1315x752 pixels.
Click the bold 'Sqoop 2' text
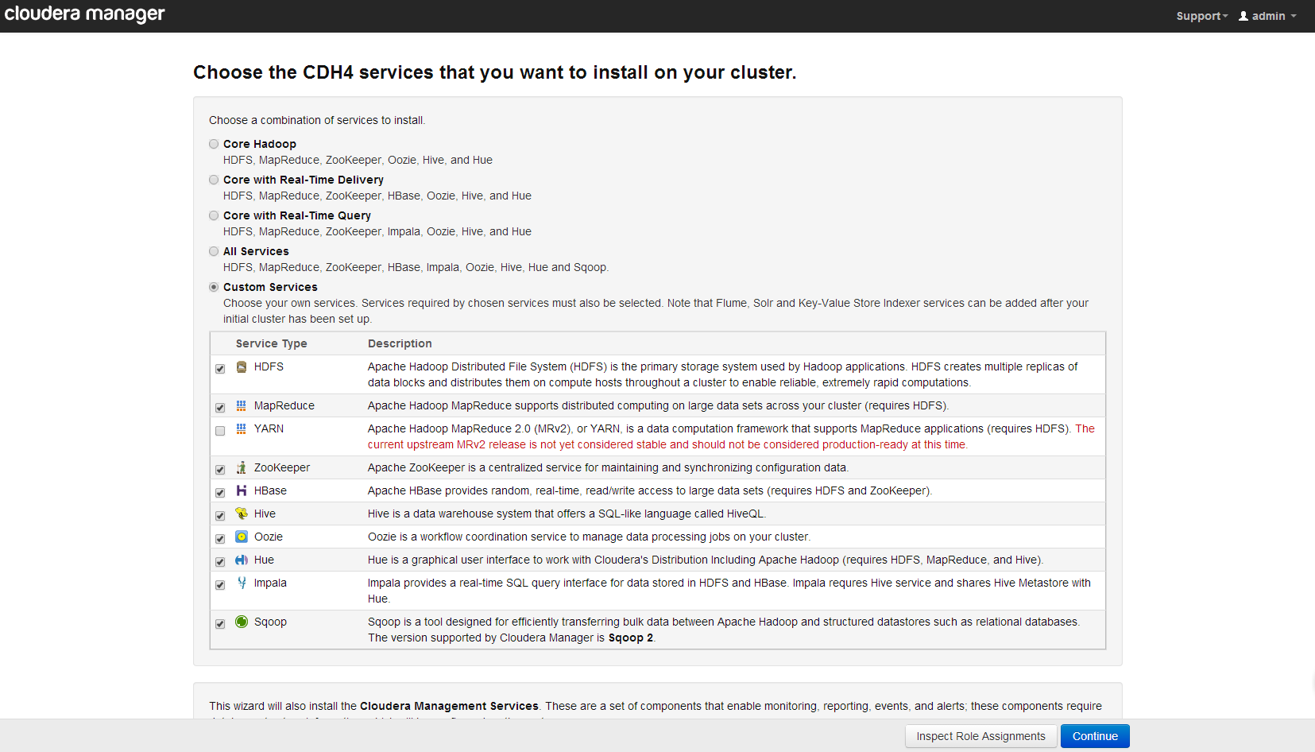(x=630, y=638)
